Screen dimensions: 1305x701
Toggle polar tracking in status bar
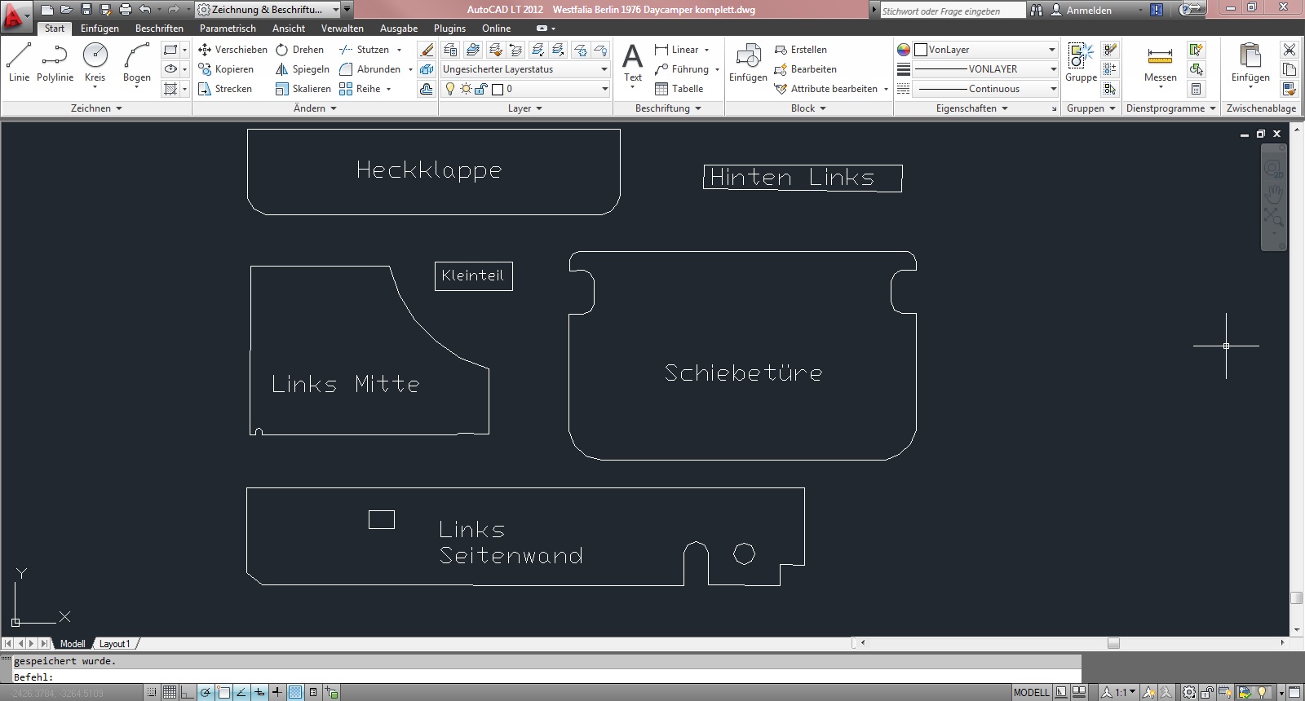(x=206, y=693)
